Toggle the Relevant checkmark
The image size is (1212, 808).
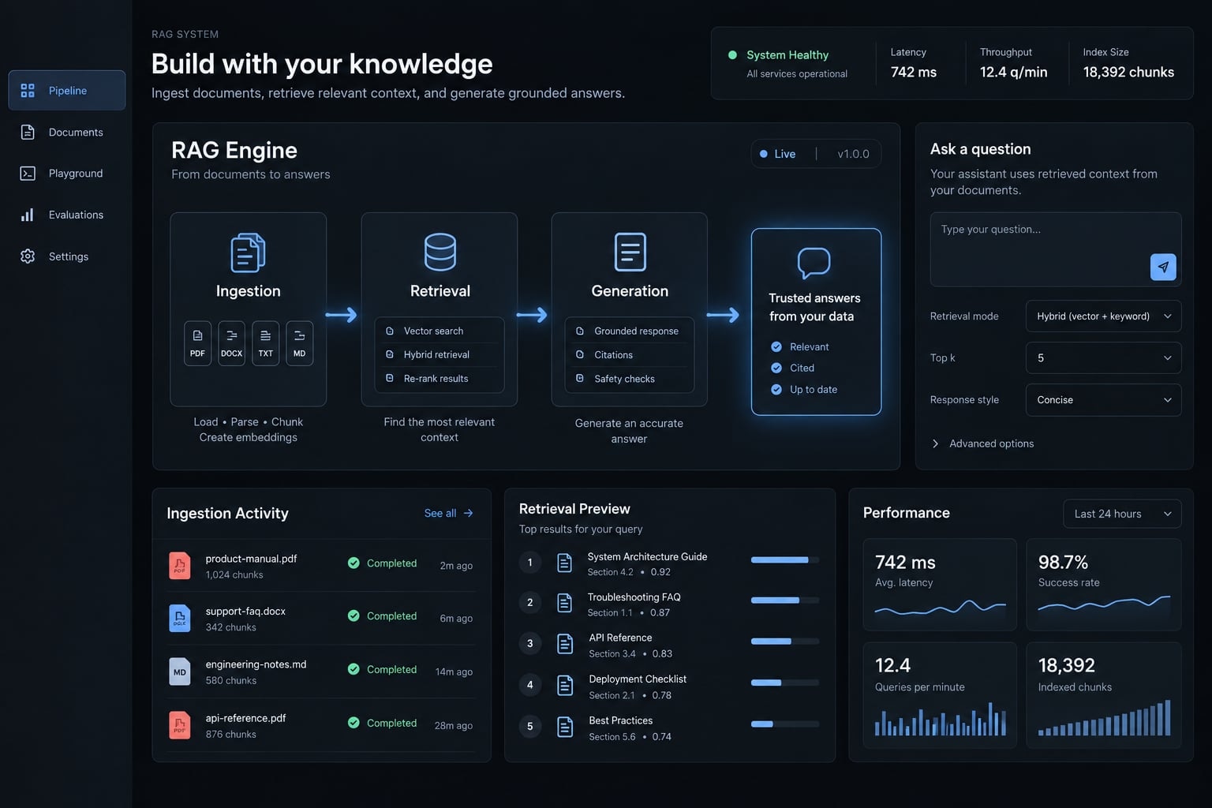click(776, 346)
